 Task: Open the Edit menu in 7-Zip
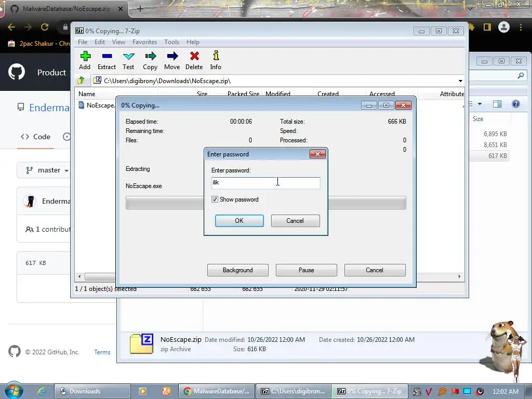(100, 42)
